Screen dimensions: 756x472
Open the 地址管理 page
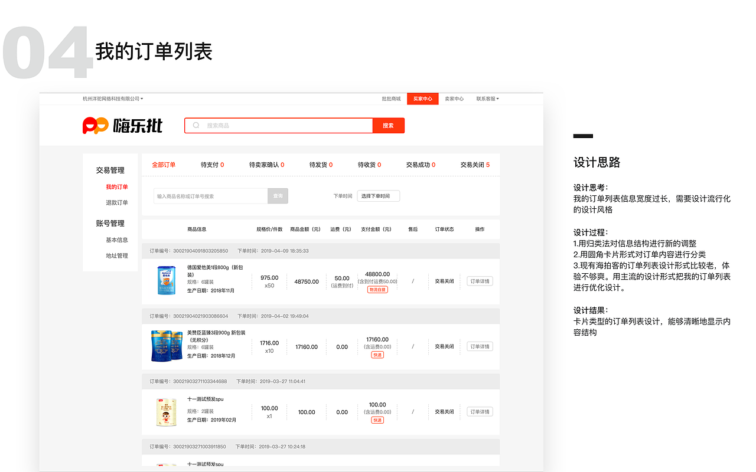coord(117,256)
